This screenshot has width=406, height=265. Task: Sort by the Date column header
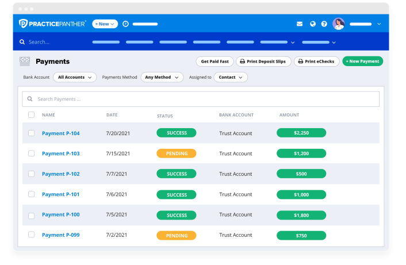[x=112, y=115]
